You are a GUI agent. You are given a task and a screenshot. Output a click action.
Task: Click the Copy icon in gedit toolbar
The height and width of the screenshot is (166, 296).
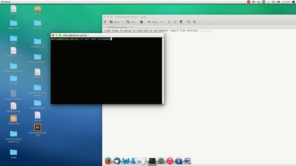point(175,22)
